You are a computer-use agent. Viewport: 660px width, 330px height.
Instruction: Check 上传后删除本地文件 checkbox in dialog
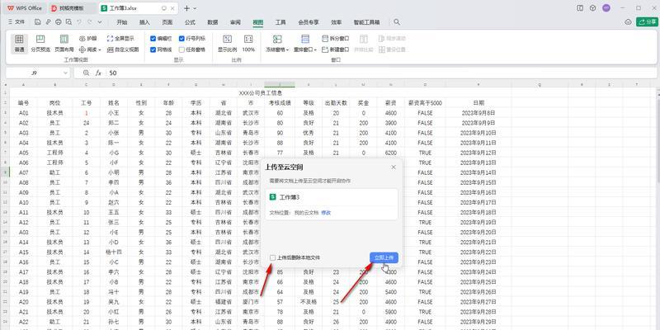click(x=273, y=257)
